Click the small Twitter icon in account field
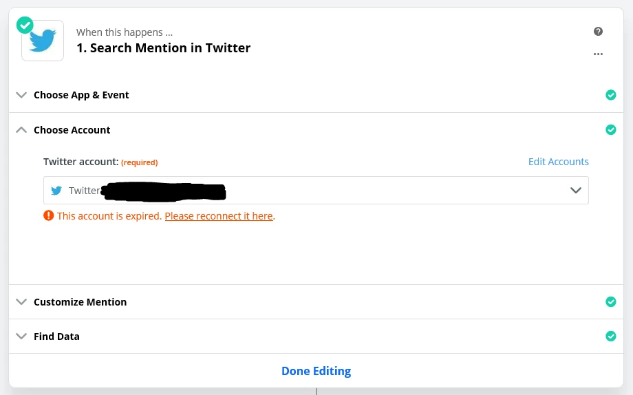The image size is (633, 395). coord(56,191)
